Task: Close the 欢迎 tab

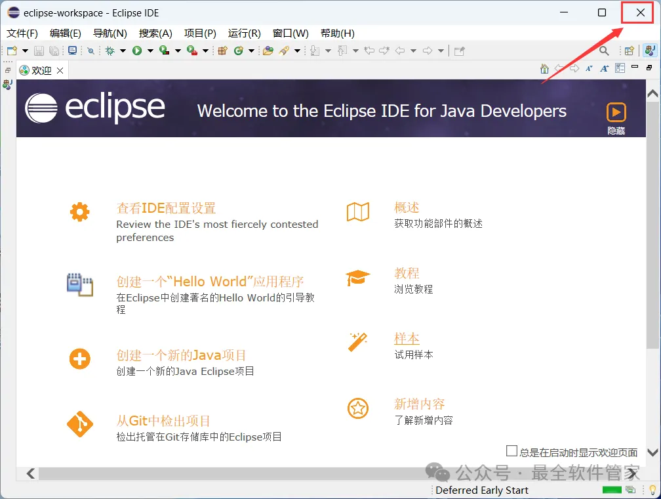Action: 60,70
